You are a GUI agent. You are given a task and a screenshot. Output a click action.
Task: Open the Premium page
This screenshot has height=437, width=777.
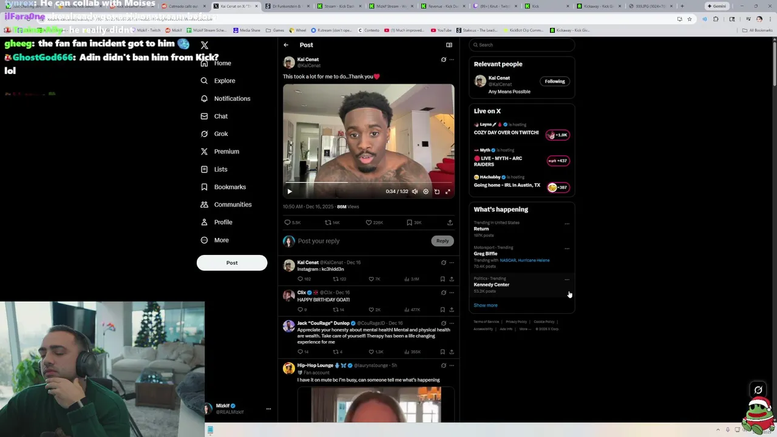click(220, 151)
